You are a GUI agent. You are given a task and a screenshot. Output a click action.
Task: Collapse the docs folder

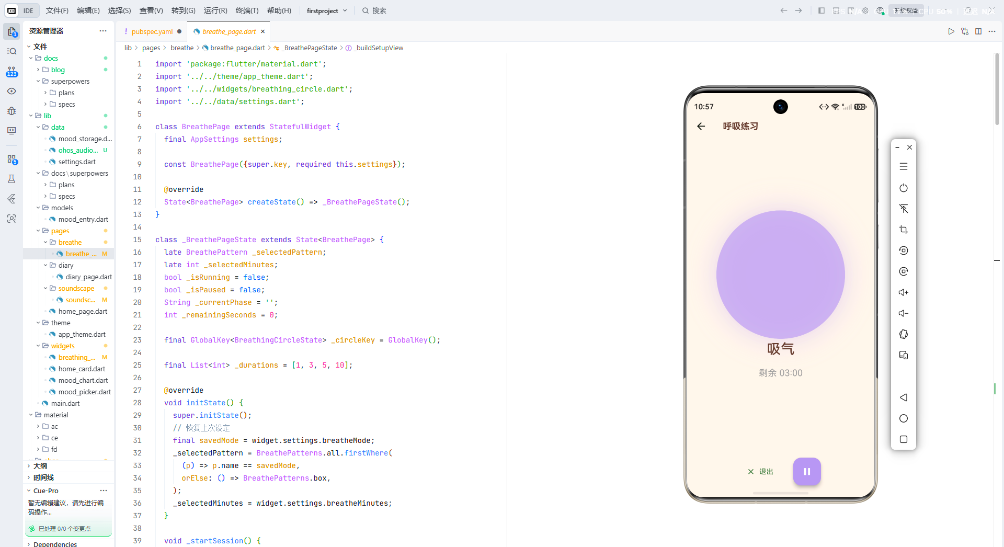tap(31, 58)
